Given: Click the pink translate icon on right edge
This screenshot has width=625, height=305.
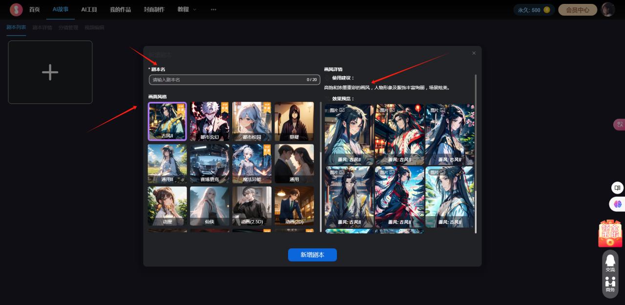Looking at the screenshot, I should point(619,124).
